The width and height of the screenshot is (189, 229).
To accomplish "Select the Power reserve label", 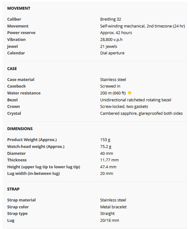I will [21, 33].
